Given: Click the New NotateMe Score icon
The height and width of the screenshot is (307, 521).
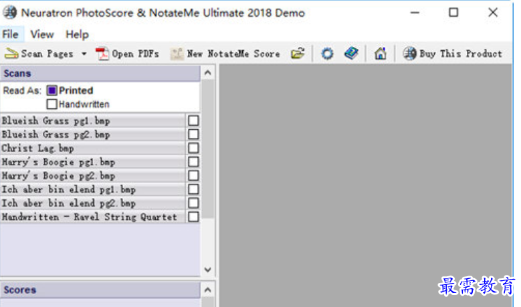Looking at the screenshot, I should pyautogui.click(x=177, y=54).
